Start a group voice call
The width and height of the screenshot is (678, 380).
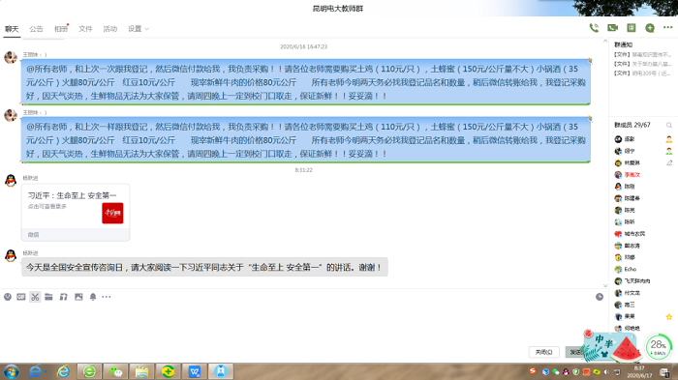(594, 28)
